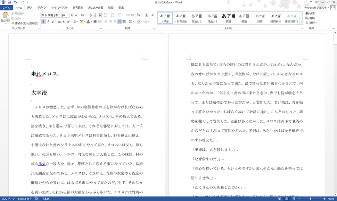Switch to the ページ レイアウト tab
Image resolution: width=337 pixels, height=201 pixels.
tap(59, 8)
